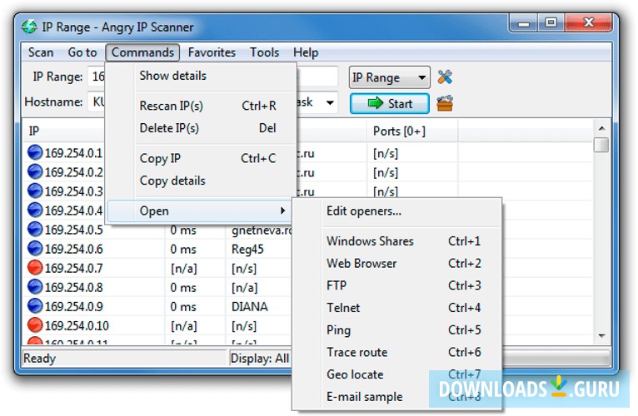Click the green arrow on Start button
Screen dimensions: 638x416
tap(375, 103)
